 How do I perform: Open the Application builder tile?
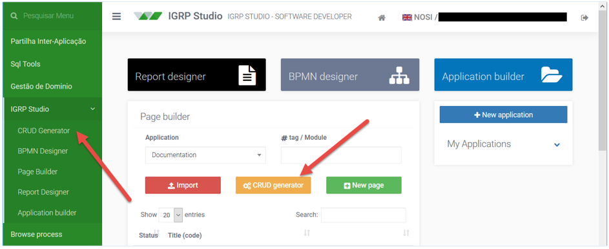[x=503, y=75]
